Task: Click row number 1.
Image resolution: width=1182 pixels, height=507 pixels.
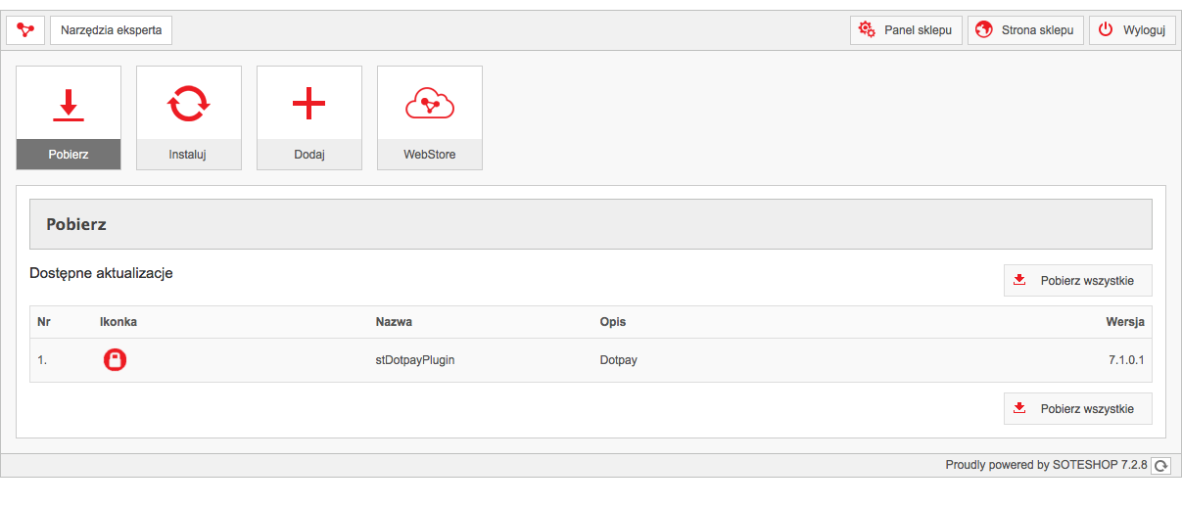Action: coord(42,360)
